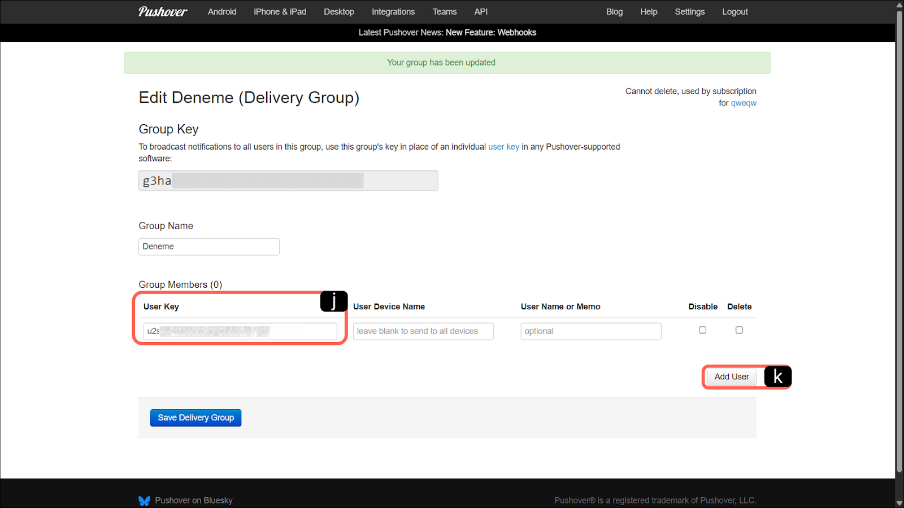The width and height of the screenshot is (904, 508).
Task: Open the API documentation link
Action: coord(481,12)
